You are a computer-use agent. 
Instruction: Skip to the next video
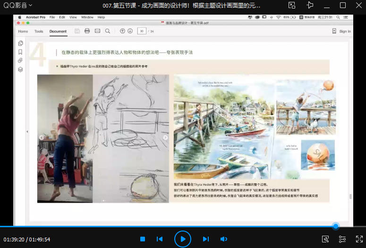(x=206, y=239)
